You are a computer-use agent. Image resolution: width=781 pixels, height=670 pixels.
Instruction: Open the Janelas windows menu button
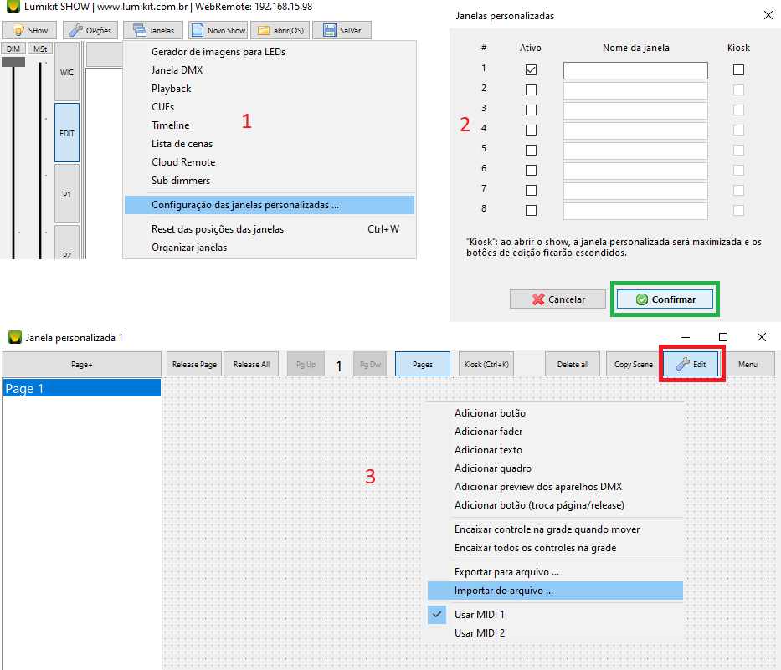pos(153,30)
